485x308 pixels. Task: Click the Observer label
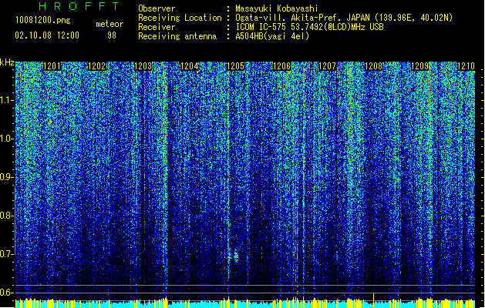[x=157, y=8]
